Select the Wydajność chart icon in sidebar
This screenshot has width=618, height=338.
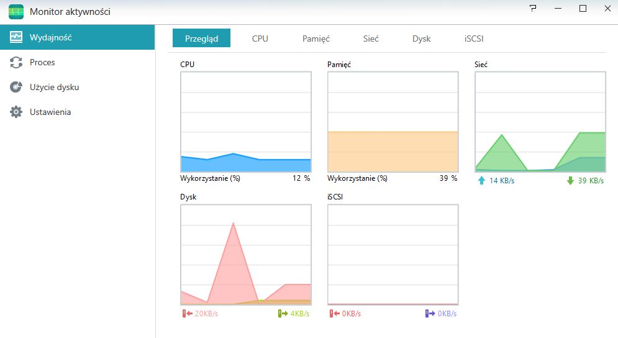click(16, 37)
